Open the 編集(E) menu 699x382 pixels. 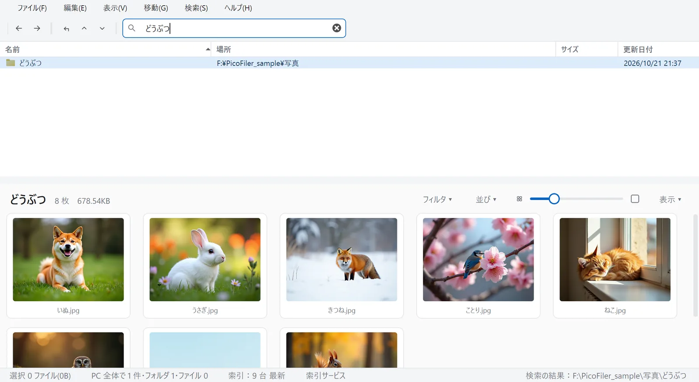[75, 8]
